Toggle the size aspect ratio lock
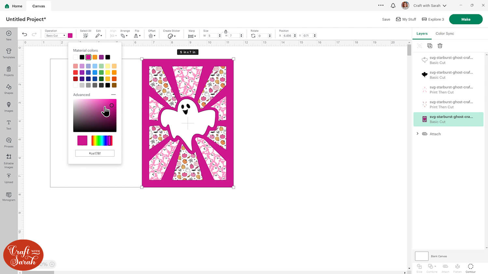 [x=226, y=32]
